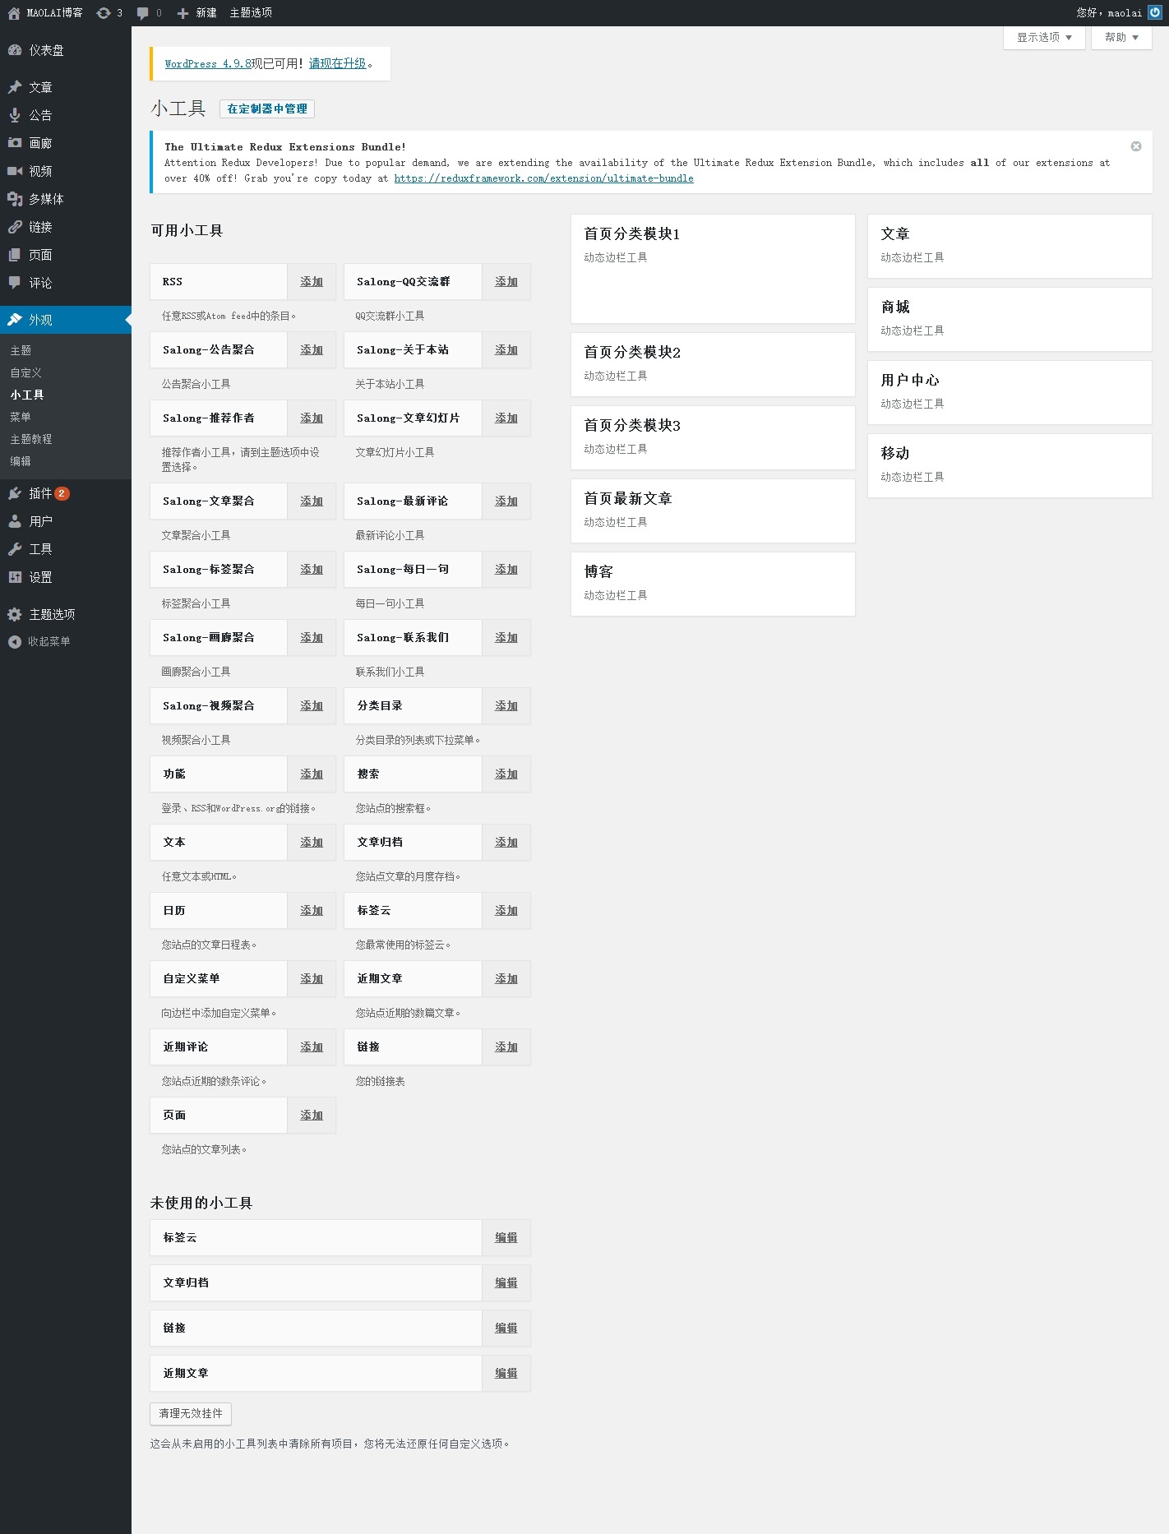Click the plus icon beside 新建
Image resolution: width=1169 pixels, height=1534 pixels.
[x=183, y=13]
